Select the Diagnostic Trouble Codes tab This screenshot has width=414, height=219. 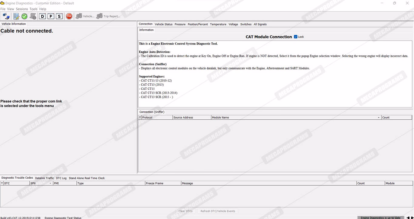coord(17,178)
